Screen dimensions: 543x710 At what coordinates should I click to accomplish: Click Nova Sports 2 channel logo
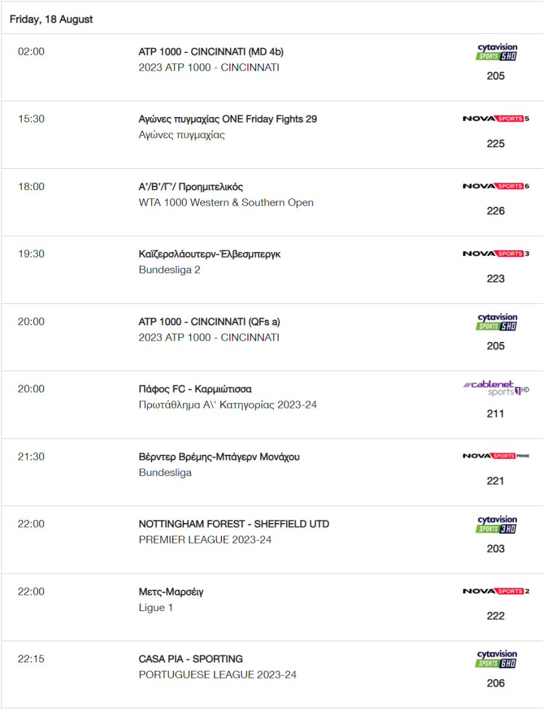(x=496, y=591)
